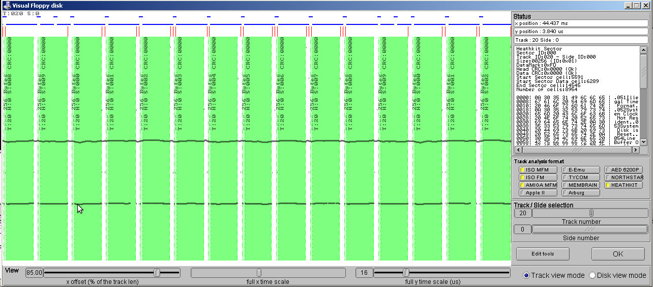Click the hex row starting with 0048:
The image size is (653, 287).
click(x=577, y=134)
